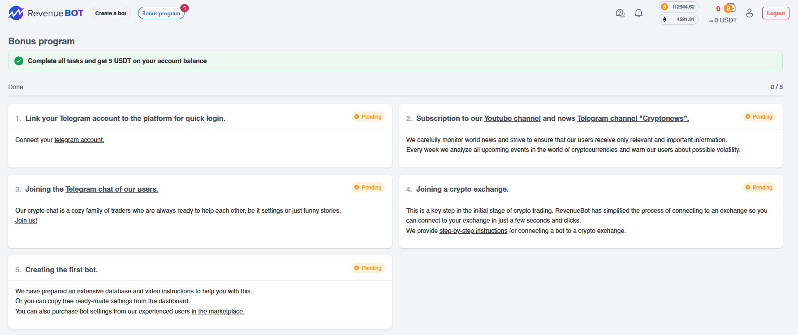Click 'Link your Telegram account' task title
The height and width of the screenshot is (335, 798).
click(x=125, y=118)
